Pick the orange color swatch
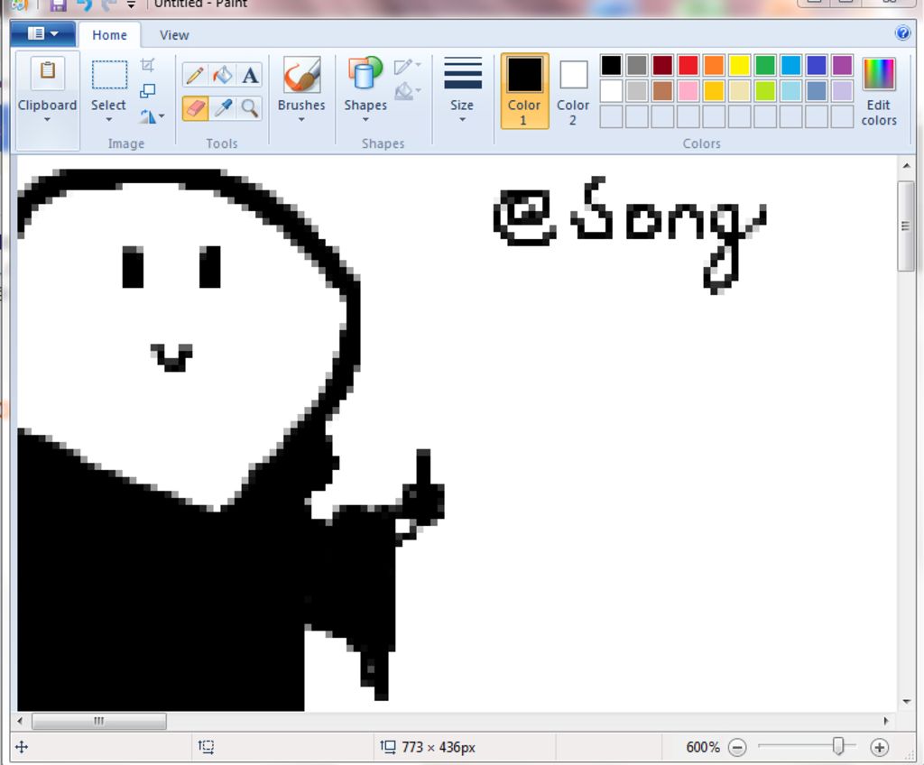This screenshot has height=765, width=924. (714, 65)
